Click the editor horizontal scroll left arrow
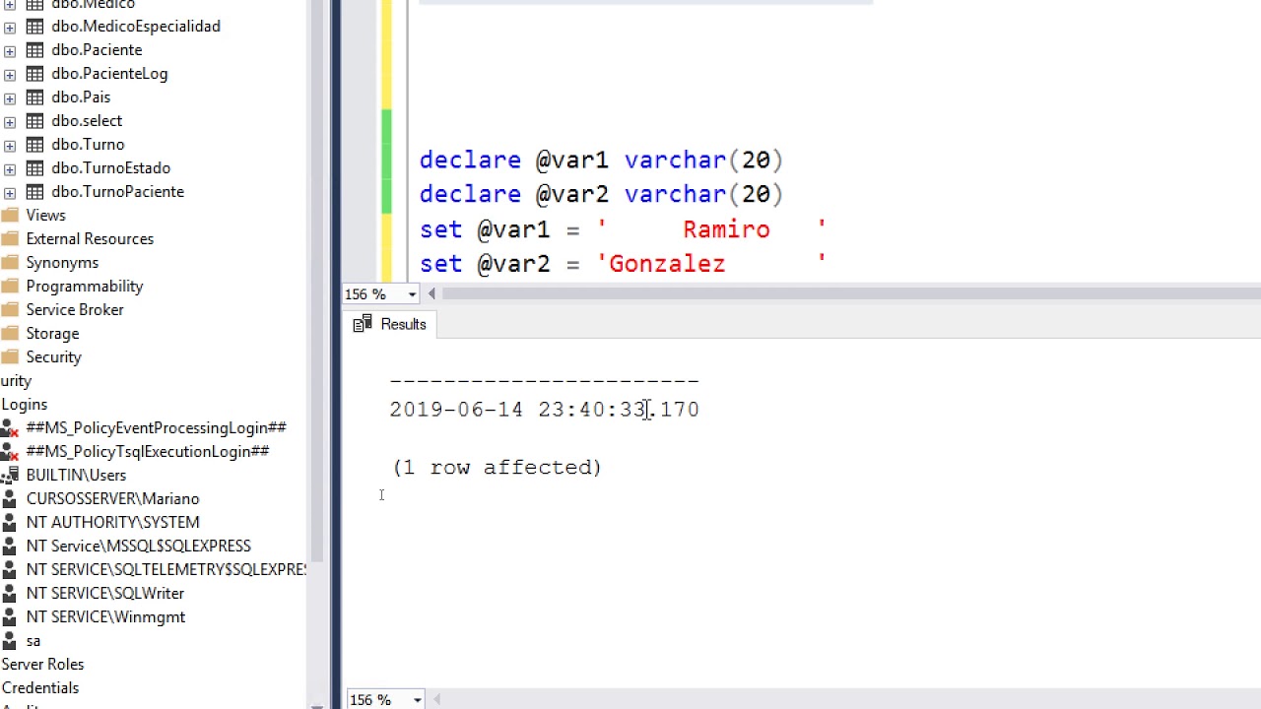The height and width of the screenshot is (709, 1261). (x=431, y=293)
